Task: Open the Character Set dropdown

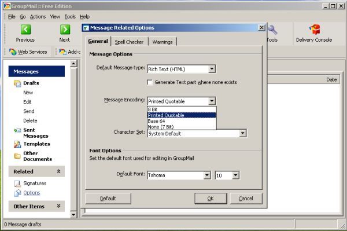Action: pos(242,133)
